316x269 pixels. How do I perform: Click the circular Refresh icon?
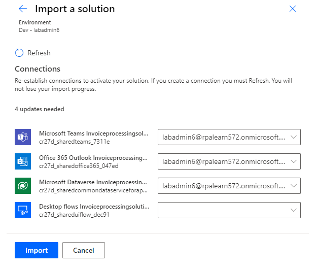click(x=19, y=53)
